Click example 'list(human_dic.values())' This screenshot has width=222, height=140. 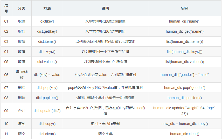[x=185, y=62]
